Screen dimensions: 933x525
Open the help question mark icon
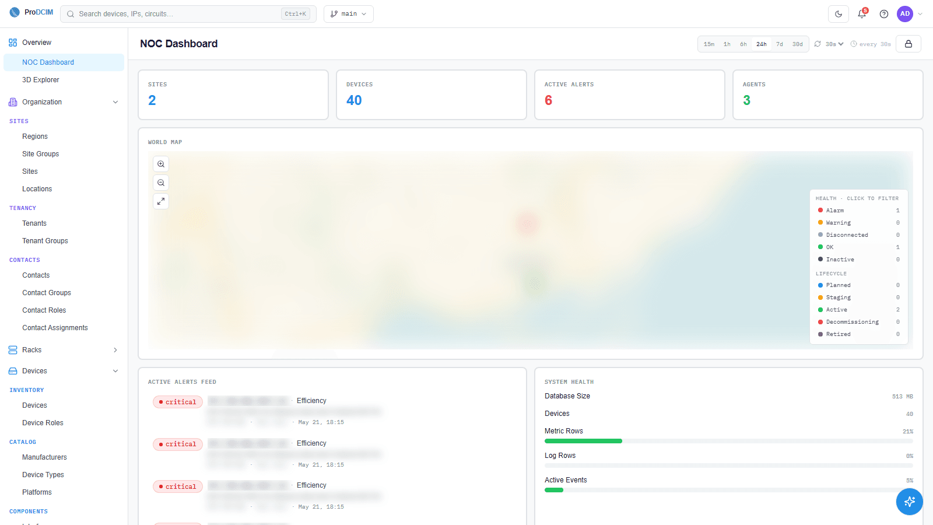(x=884, y=14)
